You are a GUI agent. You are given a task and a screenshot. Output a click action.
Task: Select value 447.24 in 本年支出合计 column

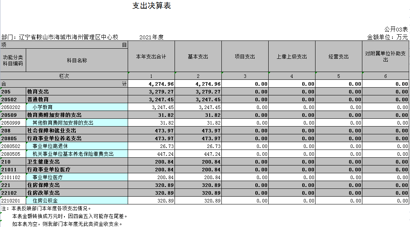pyautogui.click(x=151, y=154)
